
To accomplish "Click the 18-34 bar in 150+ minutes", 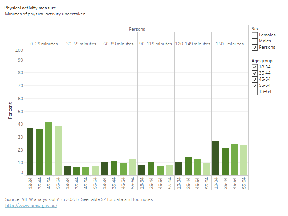I will click(x=216, y=158).
